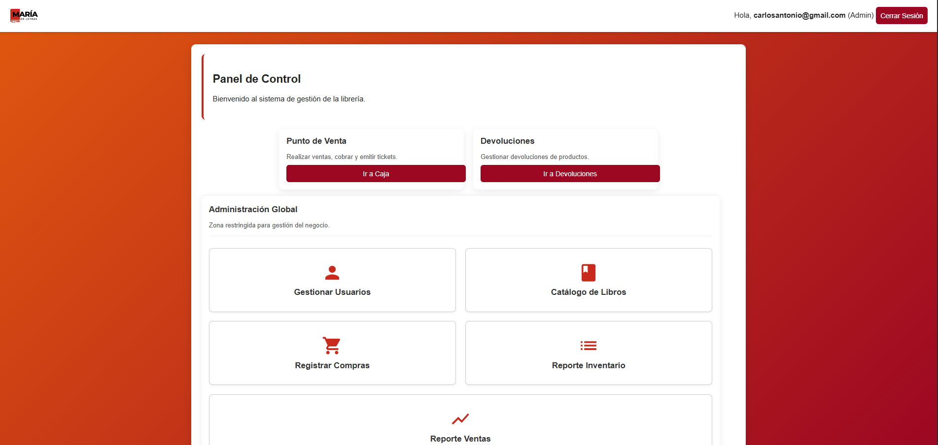Click the Panel de Control heading

256,79
